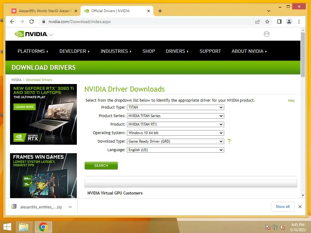Open the PLATFORMS menu
Screen dimensions: 311x233
coord(33,51)
